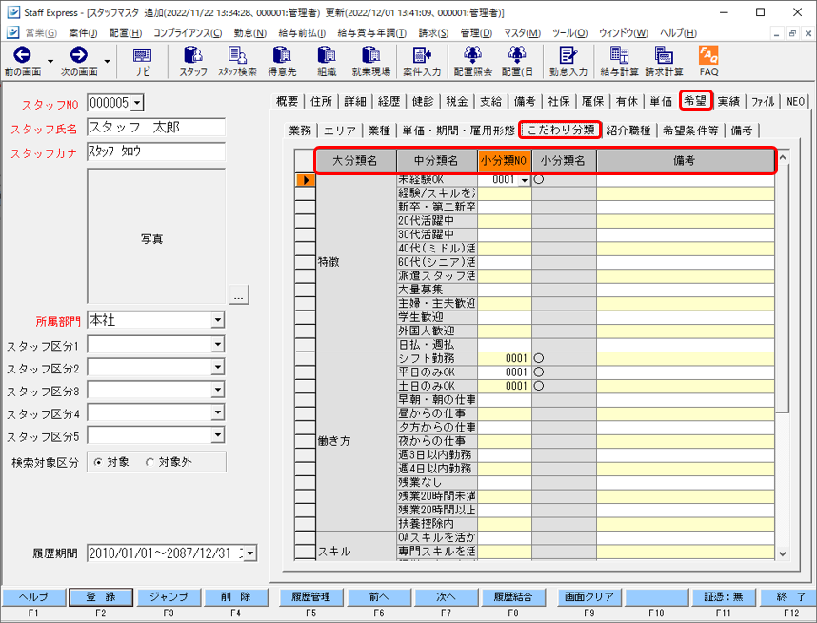Open the ヘルプ(H) menu
Image resolution: width=817 pixels, height=623 pixels.
678,33
